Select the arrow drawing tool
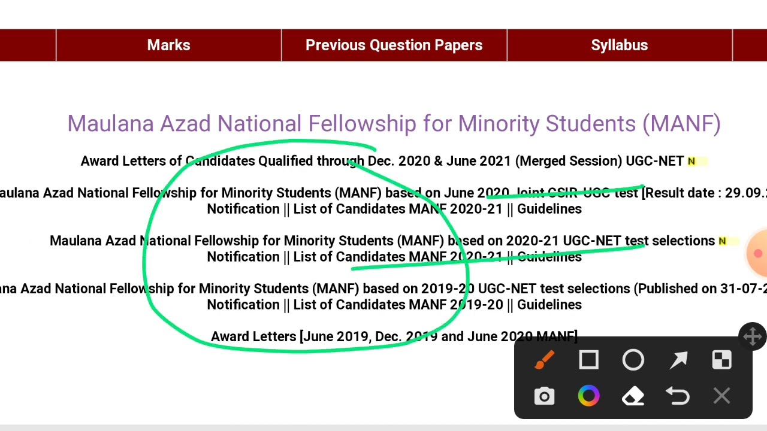This screenshot has width=767, height=431. (678, 360)
